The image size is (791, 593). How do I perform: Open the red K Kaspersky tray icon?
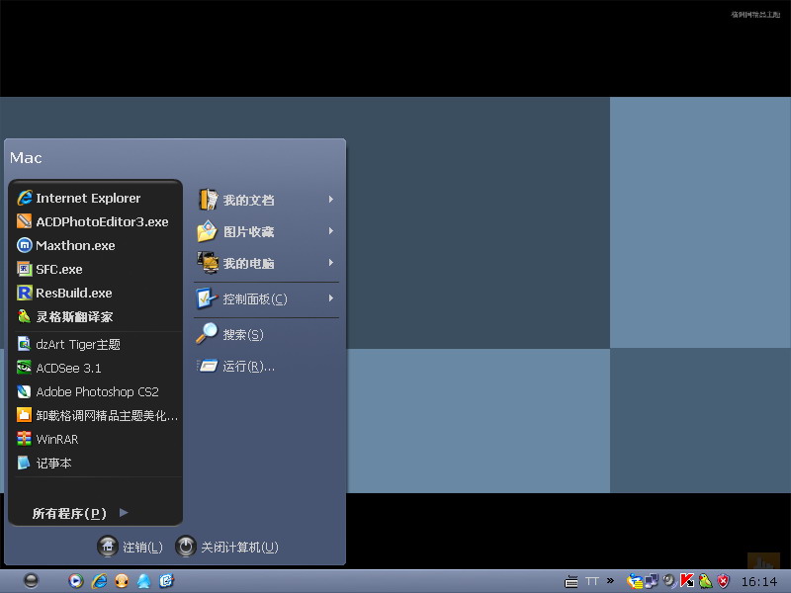tap(687, 581)
